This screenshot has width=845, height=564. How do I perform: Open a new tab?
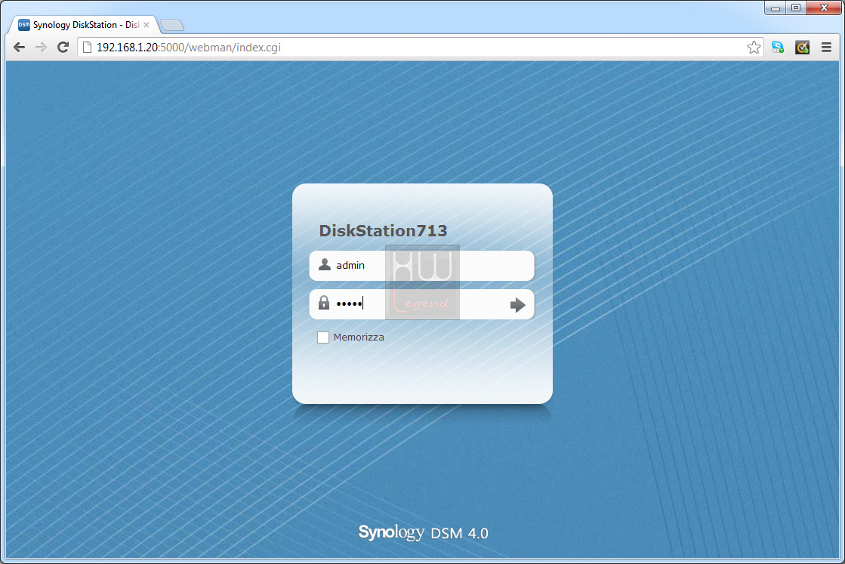tap(172, 25)
